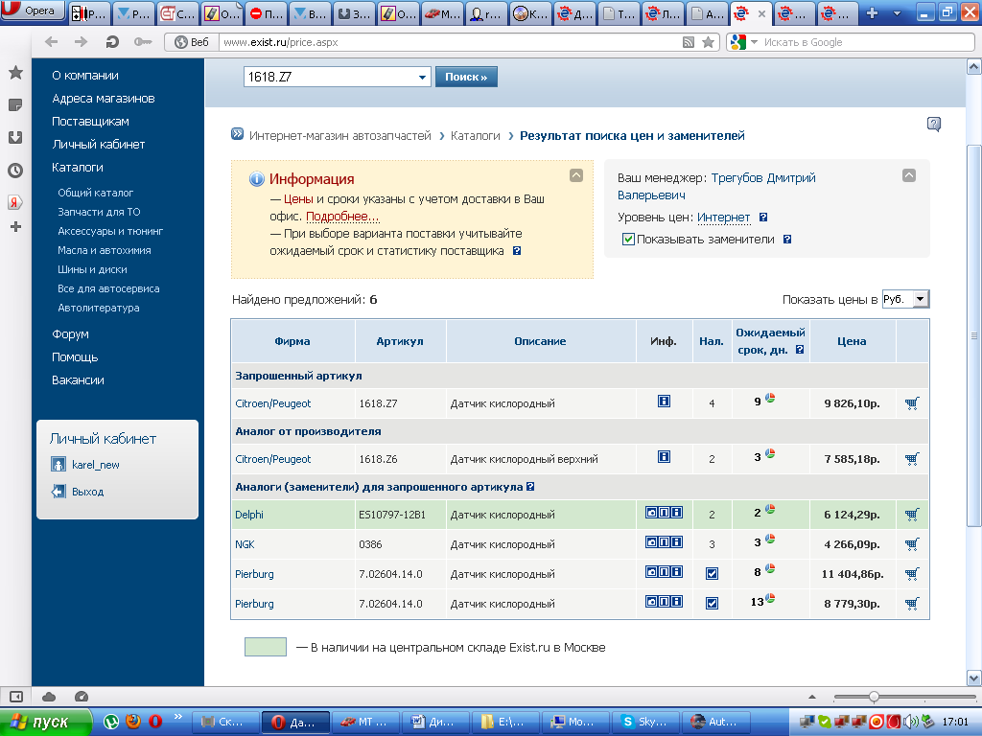Expand article number search dropdown
Viewport: 982px width, 736px height.
422,77
